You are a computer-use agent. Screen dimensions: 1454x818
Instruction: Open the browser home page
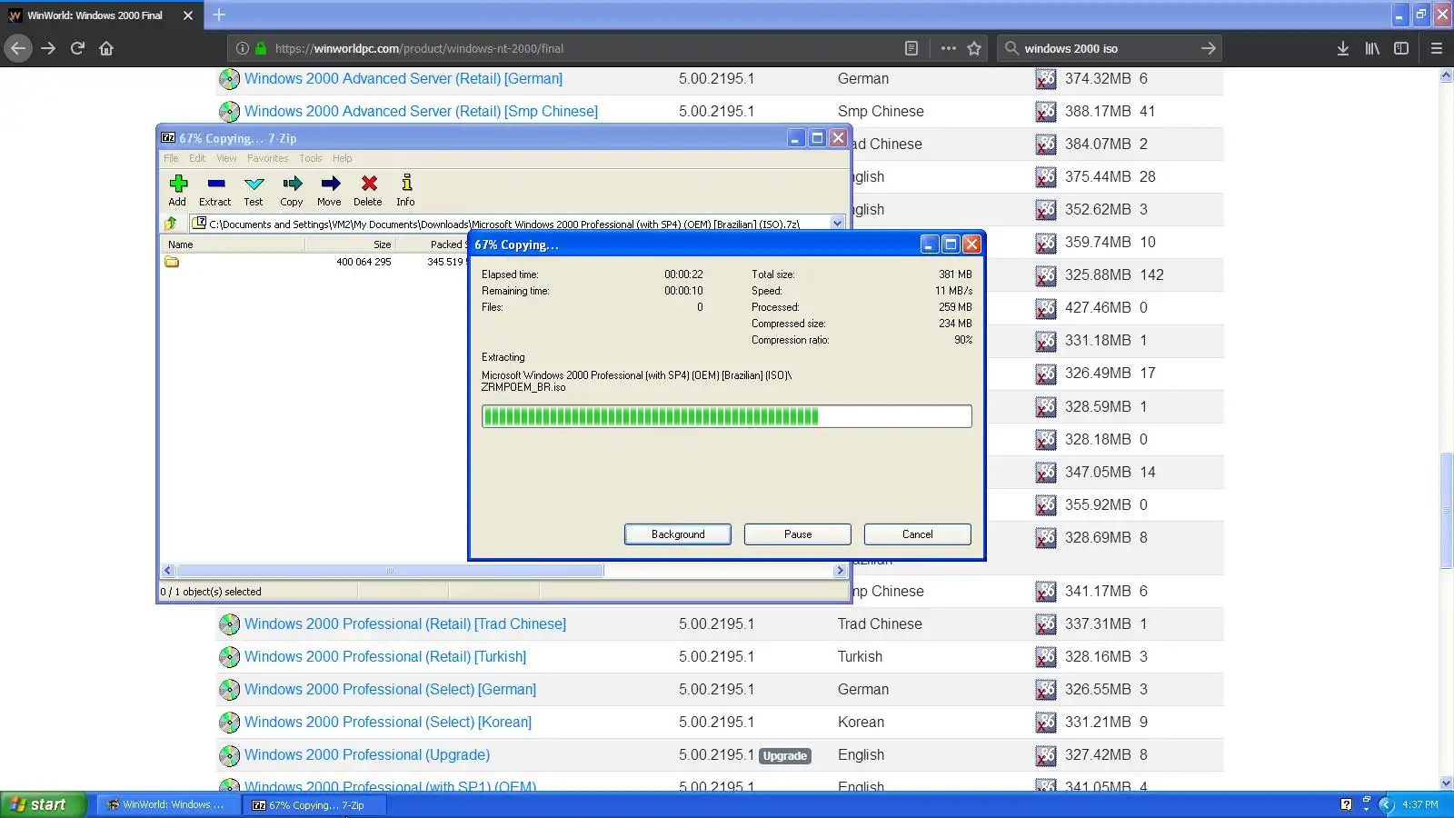pos(106,48)
